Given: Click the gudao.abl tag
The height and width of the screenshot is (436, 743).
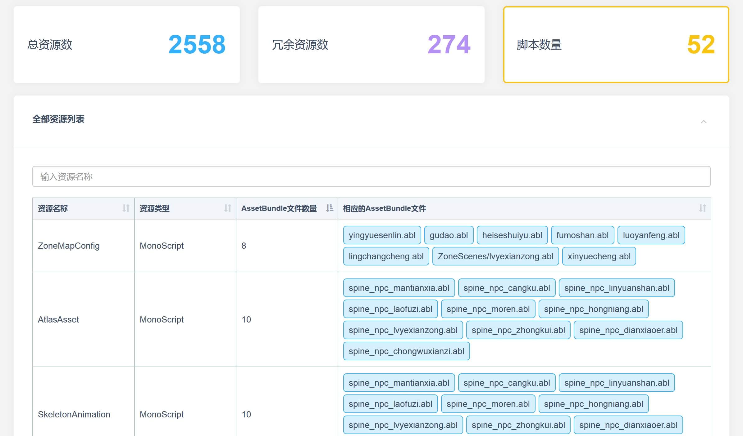Looking at the screenshot, I should tap(449, 235).
